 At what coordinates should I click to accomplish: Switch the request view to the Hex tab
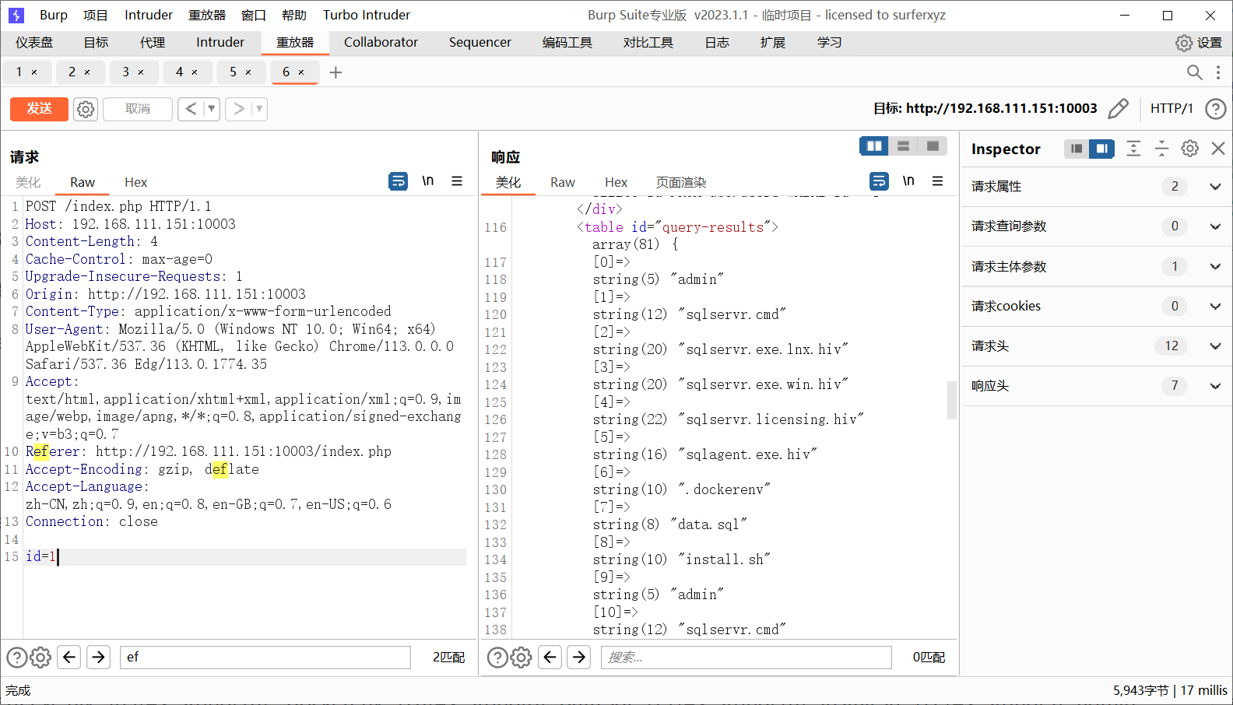coord(135,182)
